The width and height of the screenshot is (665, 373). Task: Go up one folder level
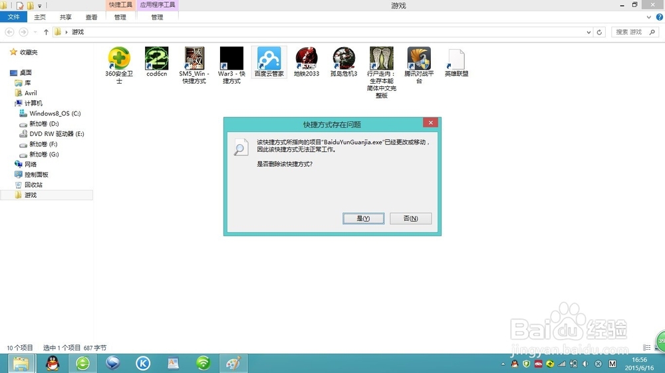click(x=46, y=32)
